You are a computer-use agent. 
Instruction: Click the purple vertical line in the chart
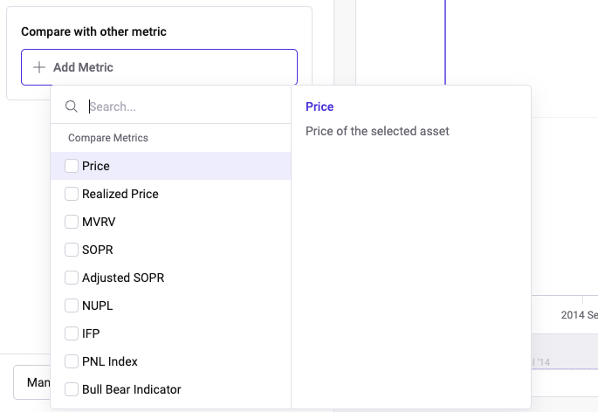click(x=445, y=44)
